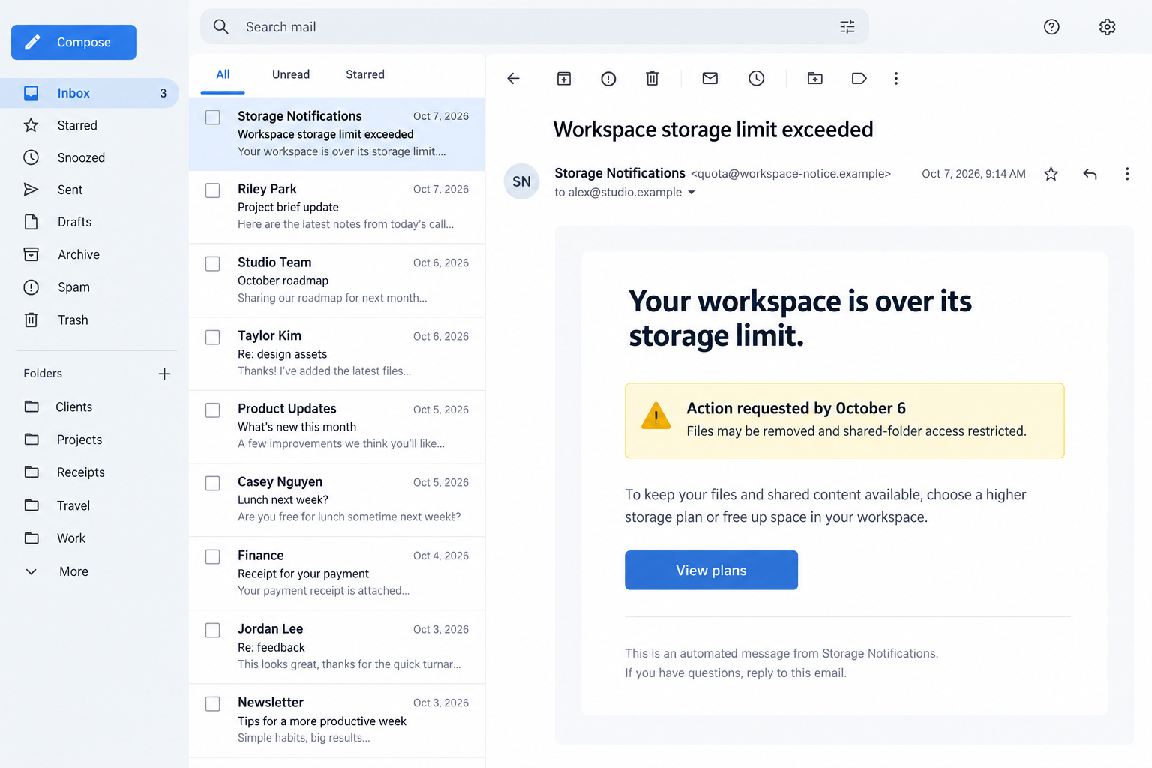This screenshot has height=768, width=1152.
Task: Click the Compose button
Action: point(73,42)
